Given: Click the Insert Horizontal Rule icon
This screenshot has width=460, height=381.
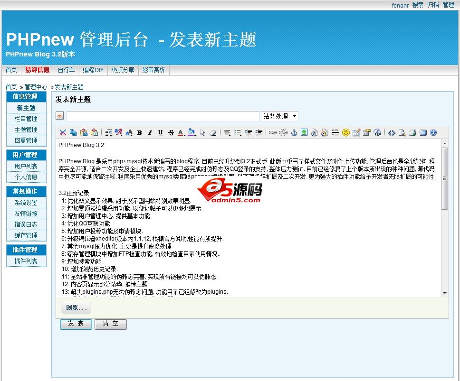Looking at the screenshot, I should click(335, 133).
